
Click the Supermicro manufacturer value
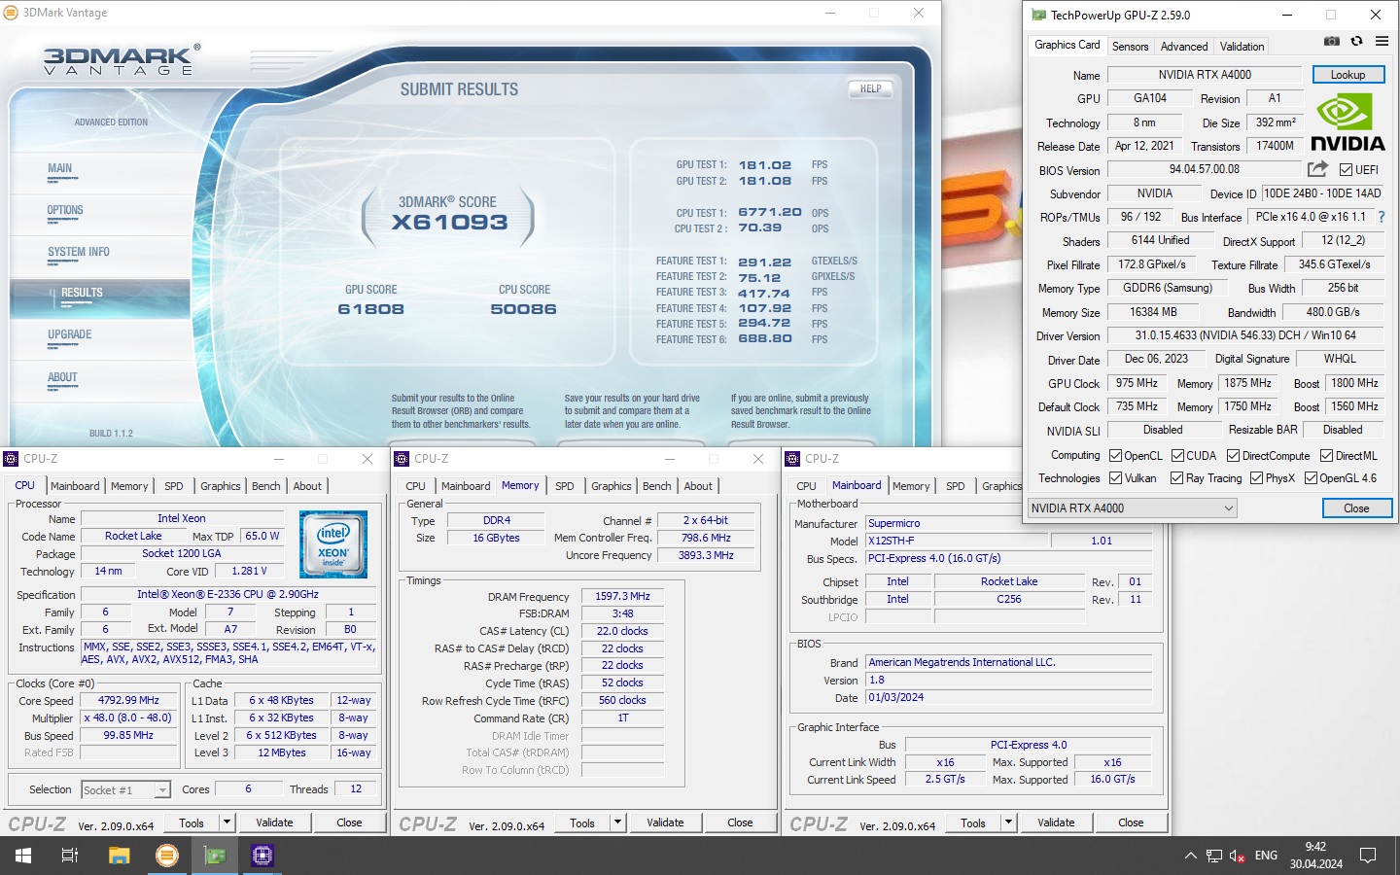click(x=1009, y=523)
